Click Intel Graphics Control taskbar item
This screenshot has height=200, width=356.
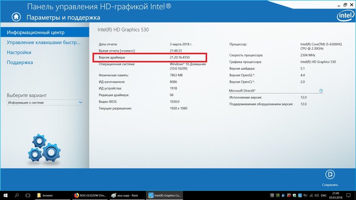point(164,196)
